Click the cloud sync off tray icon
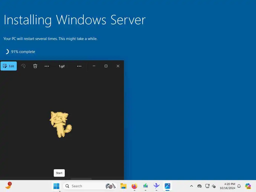 point(199,186)
